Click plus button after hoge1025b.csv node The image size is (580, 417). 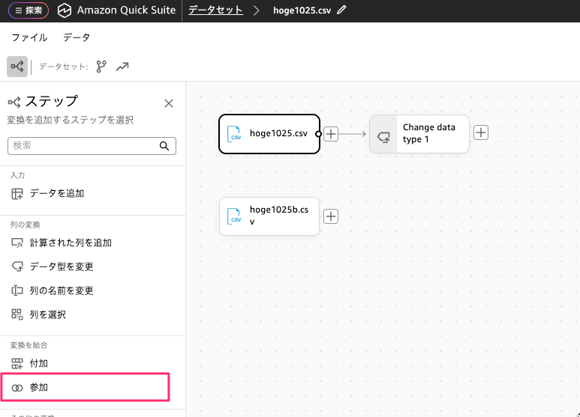(331, 216)
